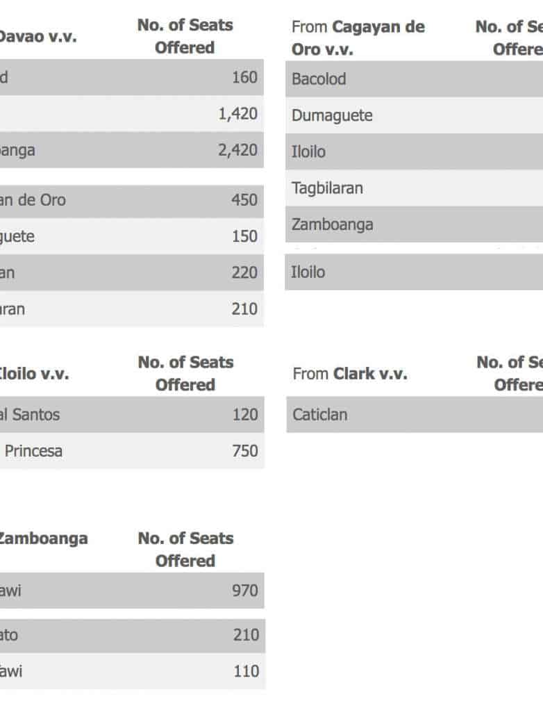This screenshot has width=543, height=724.
Task: Click the 1,420 seats value
Action: 237,114
